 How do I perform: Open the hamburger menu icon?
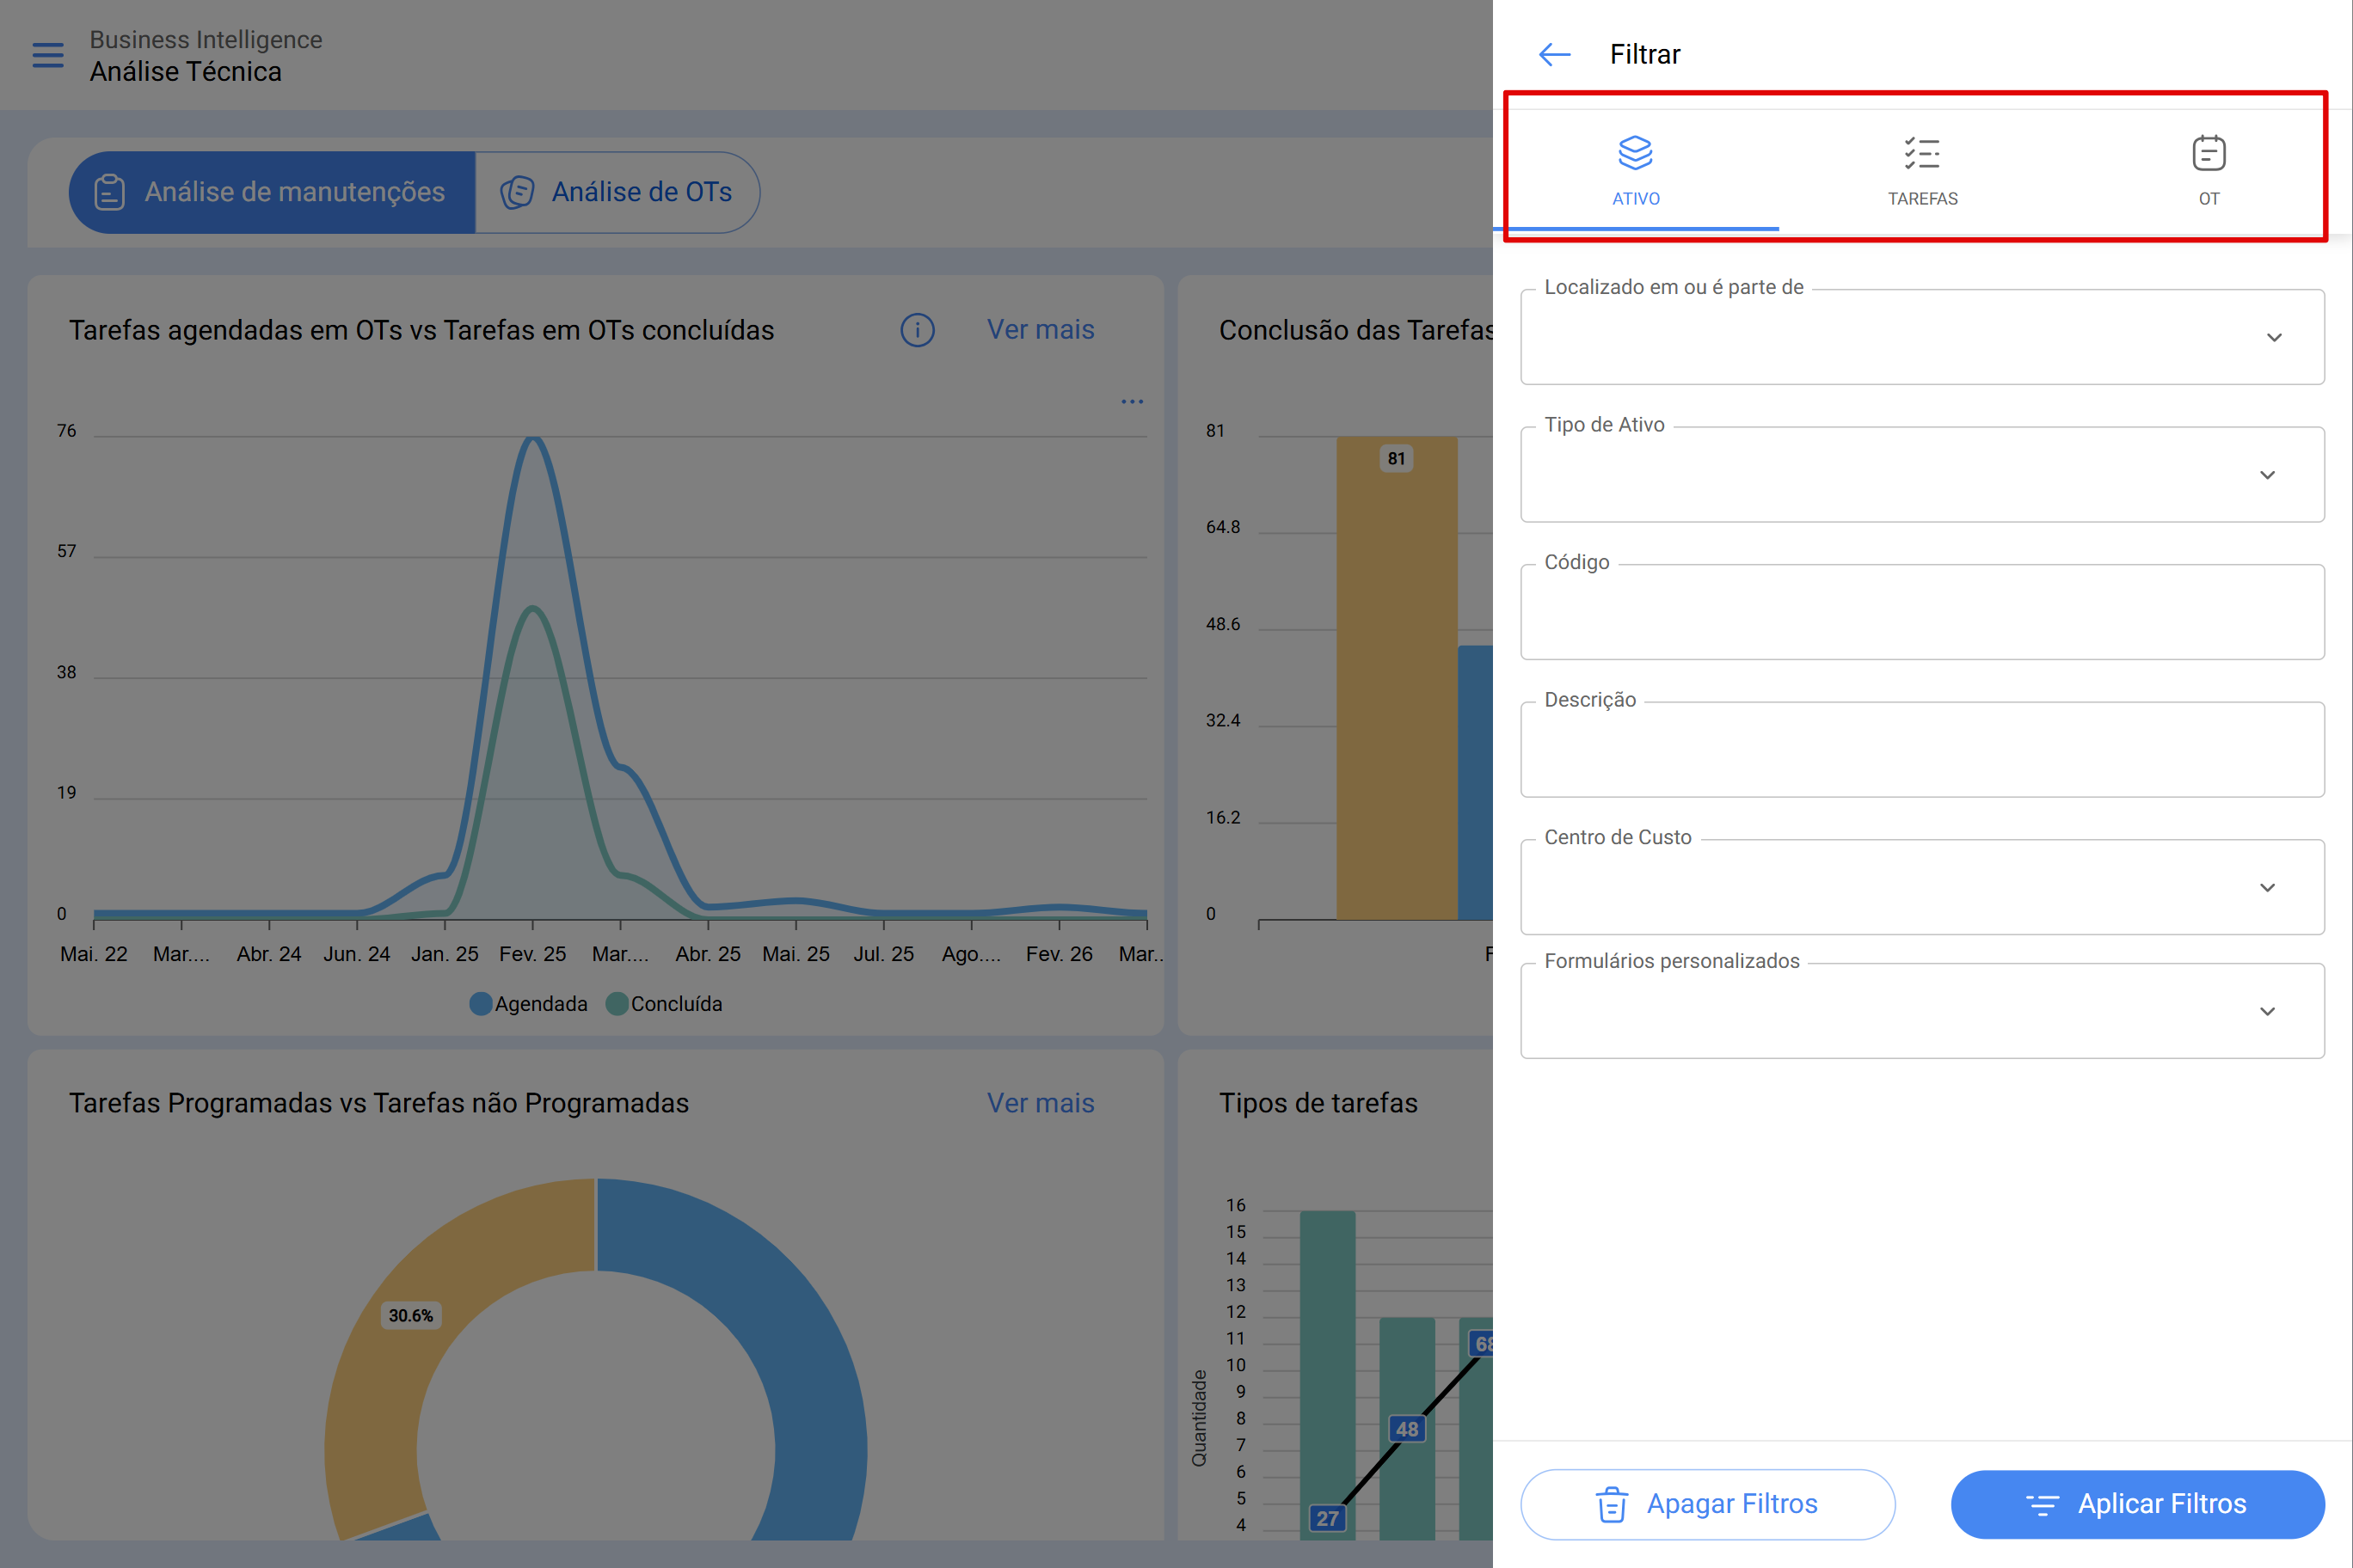click(x=48, y=55)
